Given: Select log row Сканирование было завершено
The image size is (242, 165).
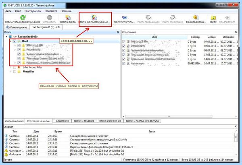Looking at the screenshot, I should click(x=119, y=139).
